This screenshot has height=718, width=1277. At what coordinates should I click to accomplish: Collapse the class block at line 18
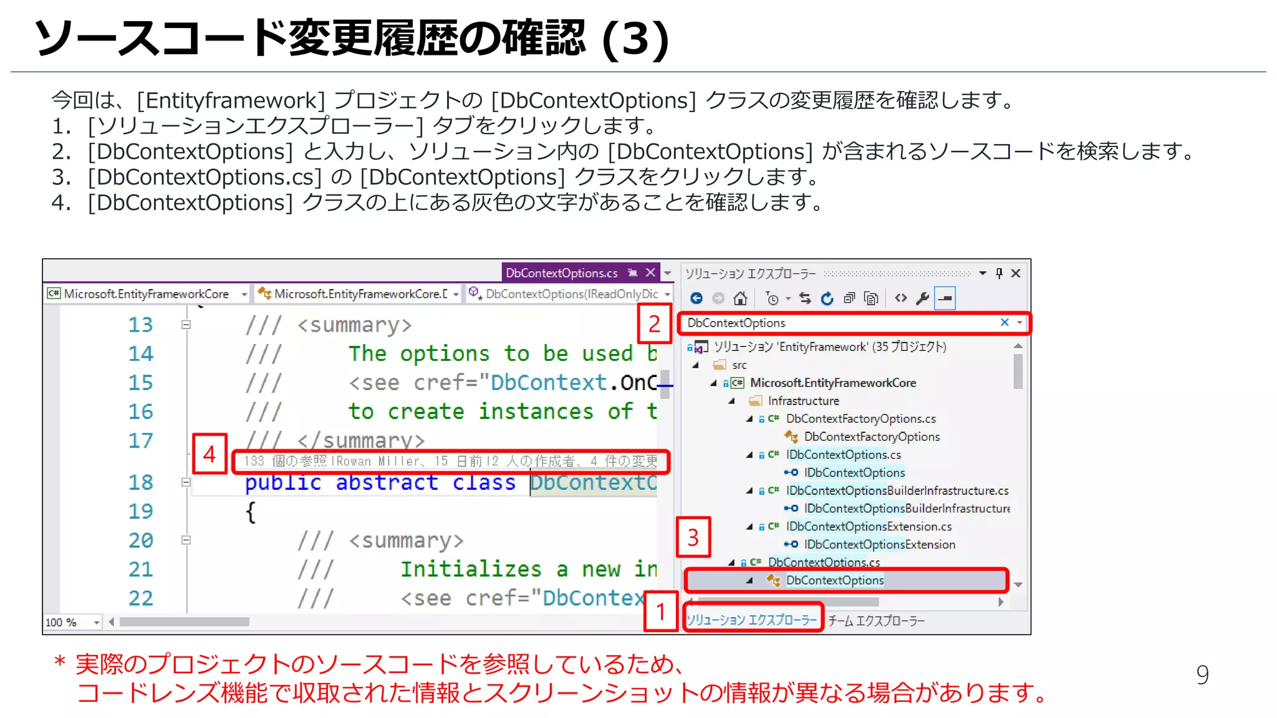pos(186,482)
